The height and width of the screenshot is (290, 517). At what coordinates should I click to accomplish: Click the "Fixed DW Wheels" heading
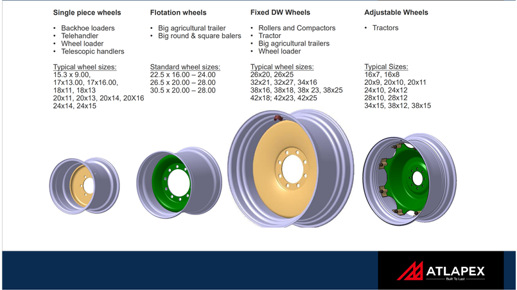pyautogui.click(x=280, y=12)
